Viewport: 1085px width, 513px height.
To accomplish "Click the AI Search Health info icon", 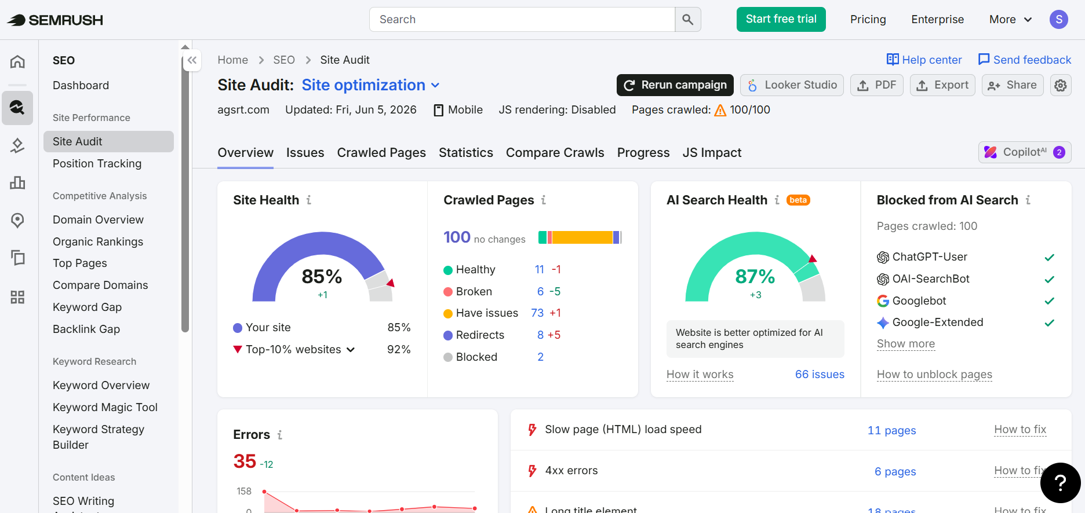I will [777, 200].
